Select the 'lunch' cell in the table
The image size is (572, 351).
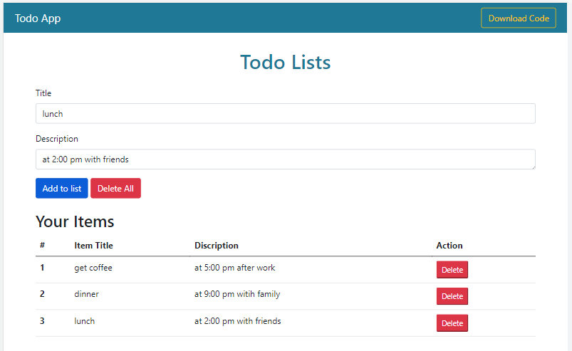[85, 321]
